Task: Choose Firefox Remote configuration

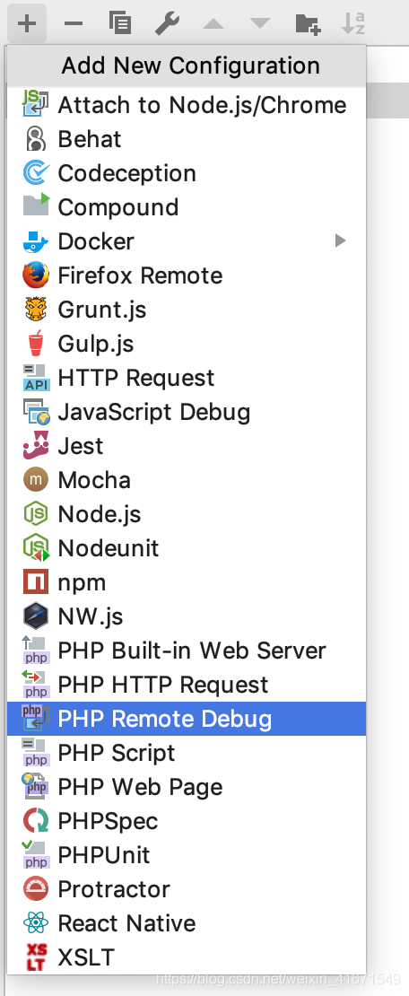Action: 187,275
